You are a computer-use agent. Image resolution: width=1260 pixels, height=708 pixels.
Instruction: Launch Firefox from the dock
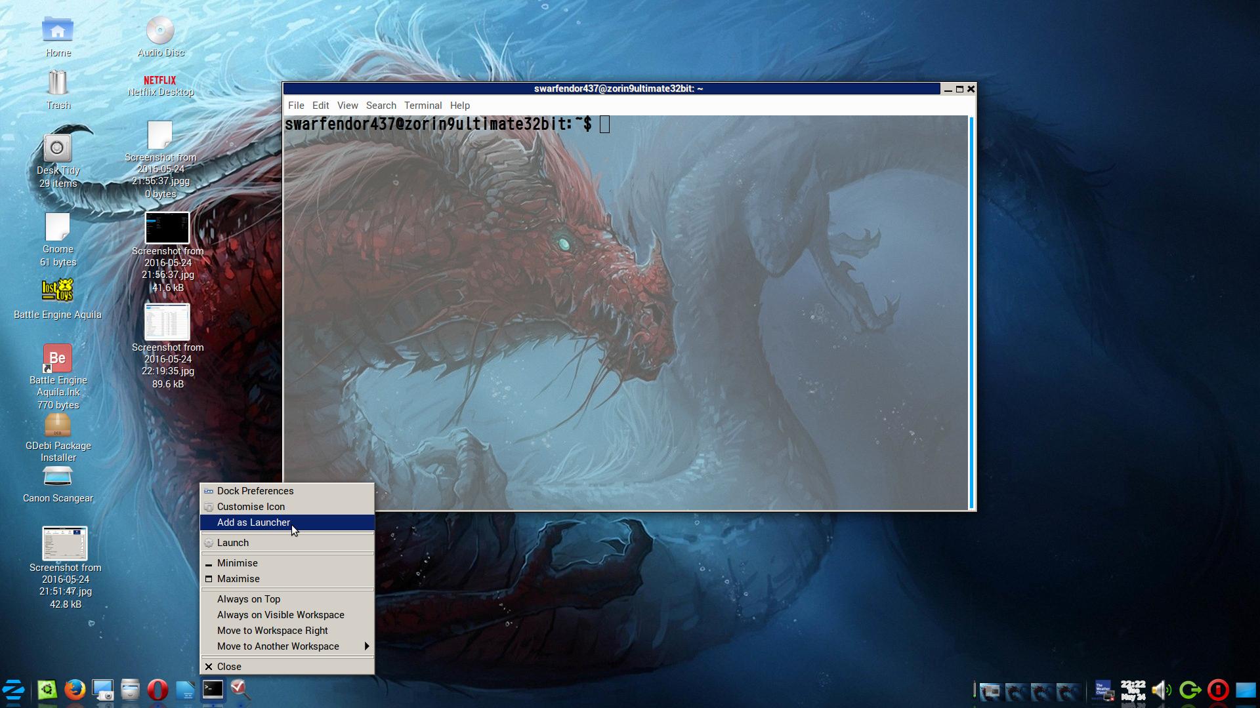75,690
